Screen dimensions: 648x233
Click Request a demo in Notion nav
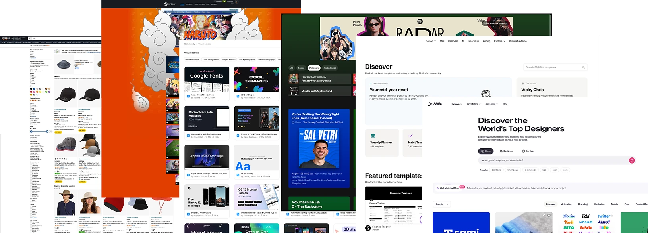pyautogui.click(x=518, y=41)
